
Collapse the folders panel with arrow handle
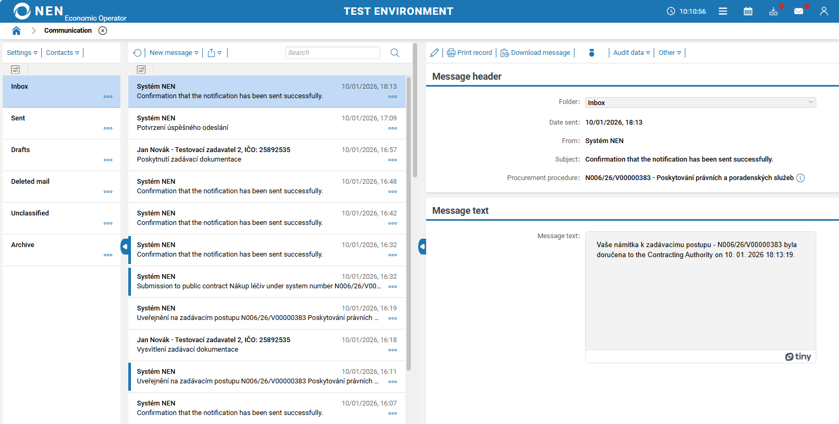(x=125, y=247)
